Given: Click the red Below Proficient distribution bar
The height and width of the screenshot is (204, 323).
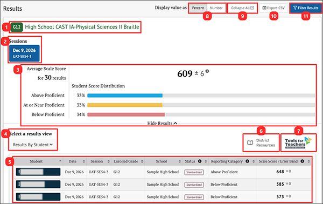Looking at the screenshot, I should tap(126, 114).
